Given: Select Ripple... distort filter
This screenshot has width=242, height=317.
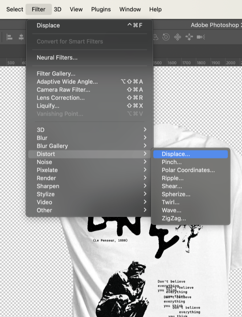Looking at the screenshot, I should [x=191, y=178].
